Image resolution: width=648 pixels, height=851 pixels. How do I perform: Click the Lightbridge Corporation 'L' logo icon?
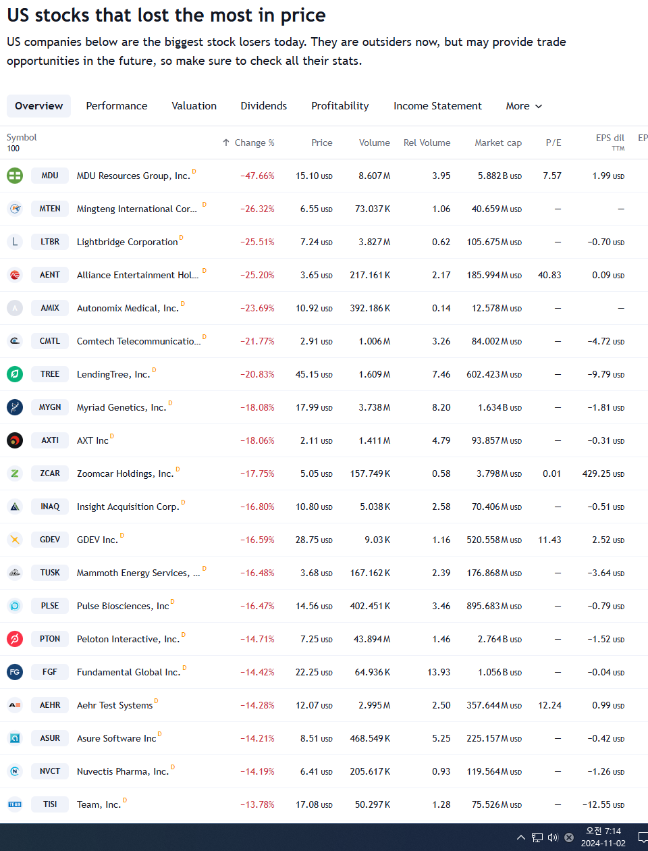[15, 242]
